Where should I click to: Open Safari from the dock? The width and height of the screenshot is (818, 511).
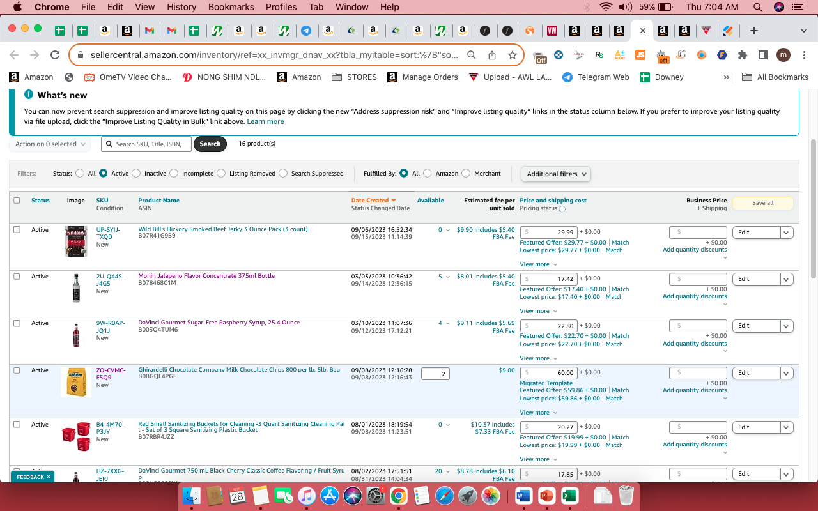[445, 496]
